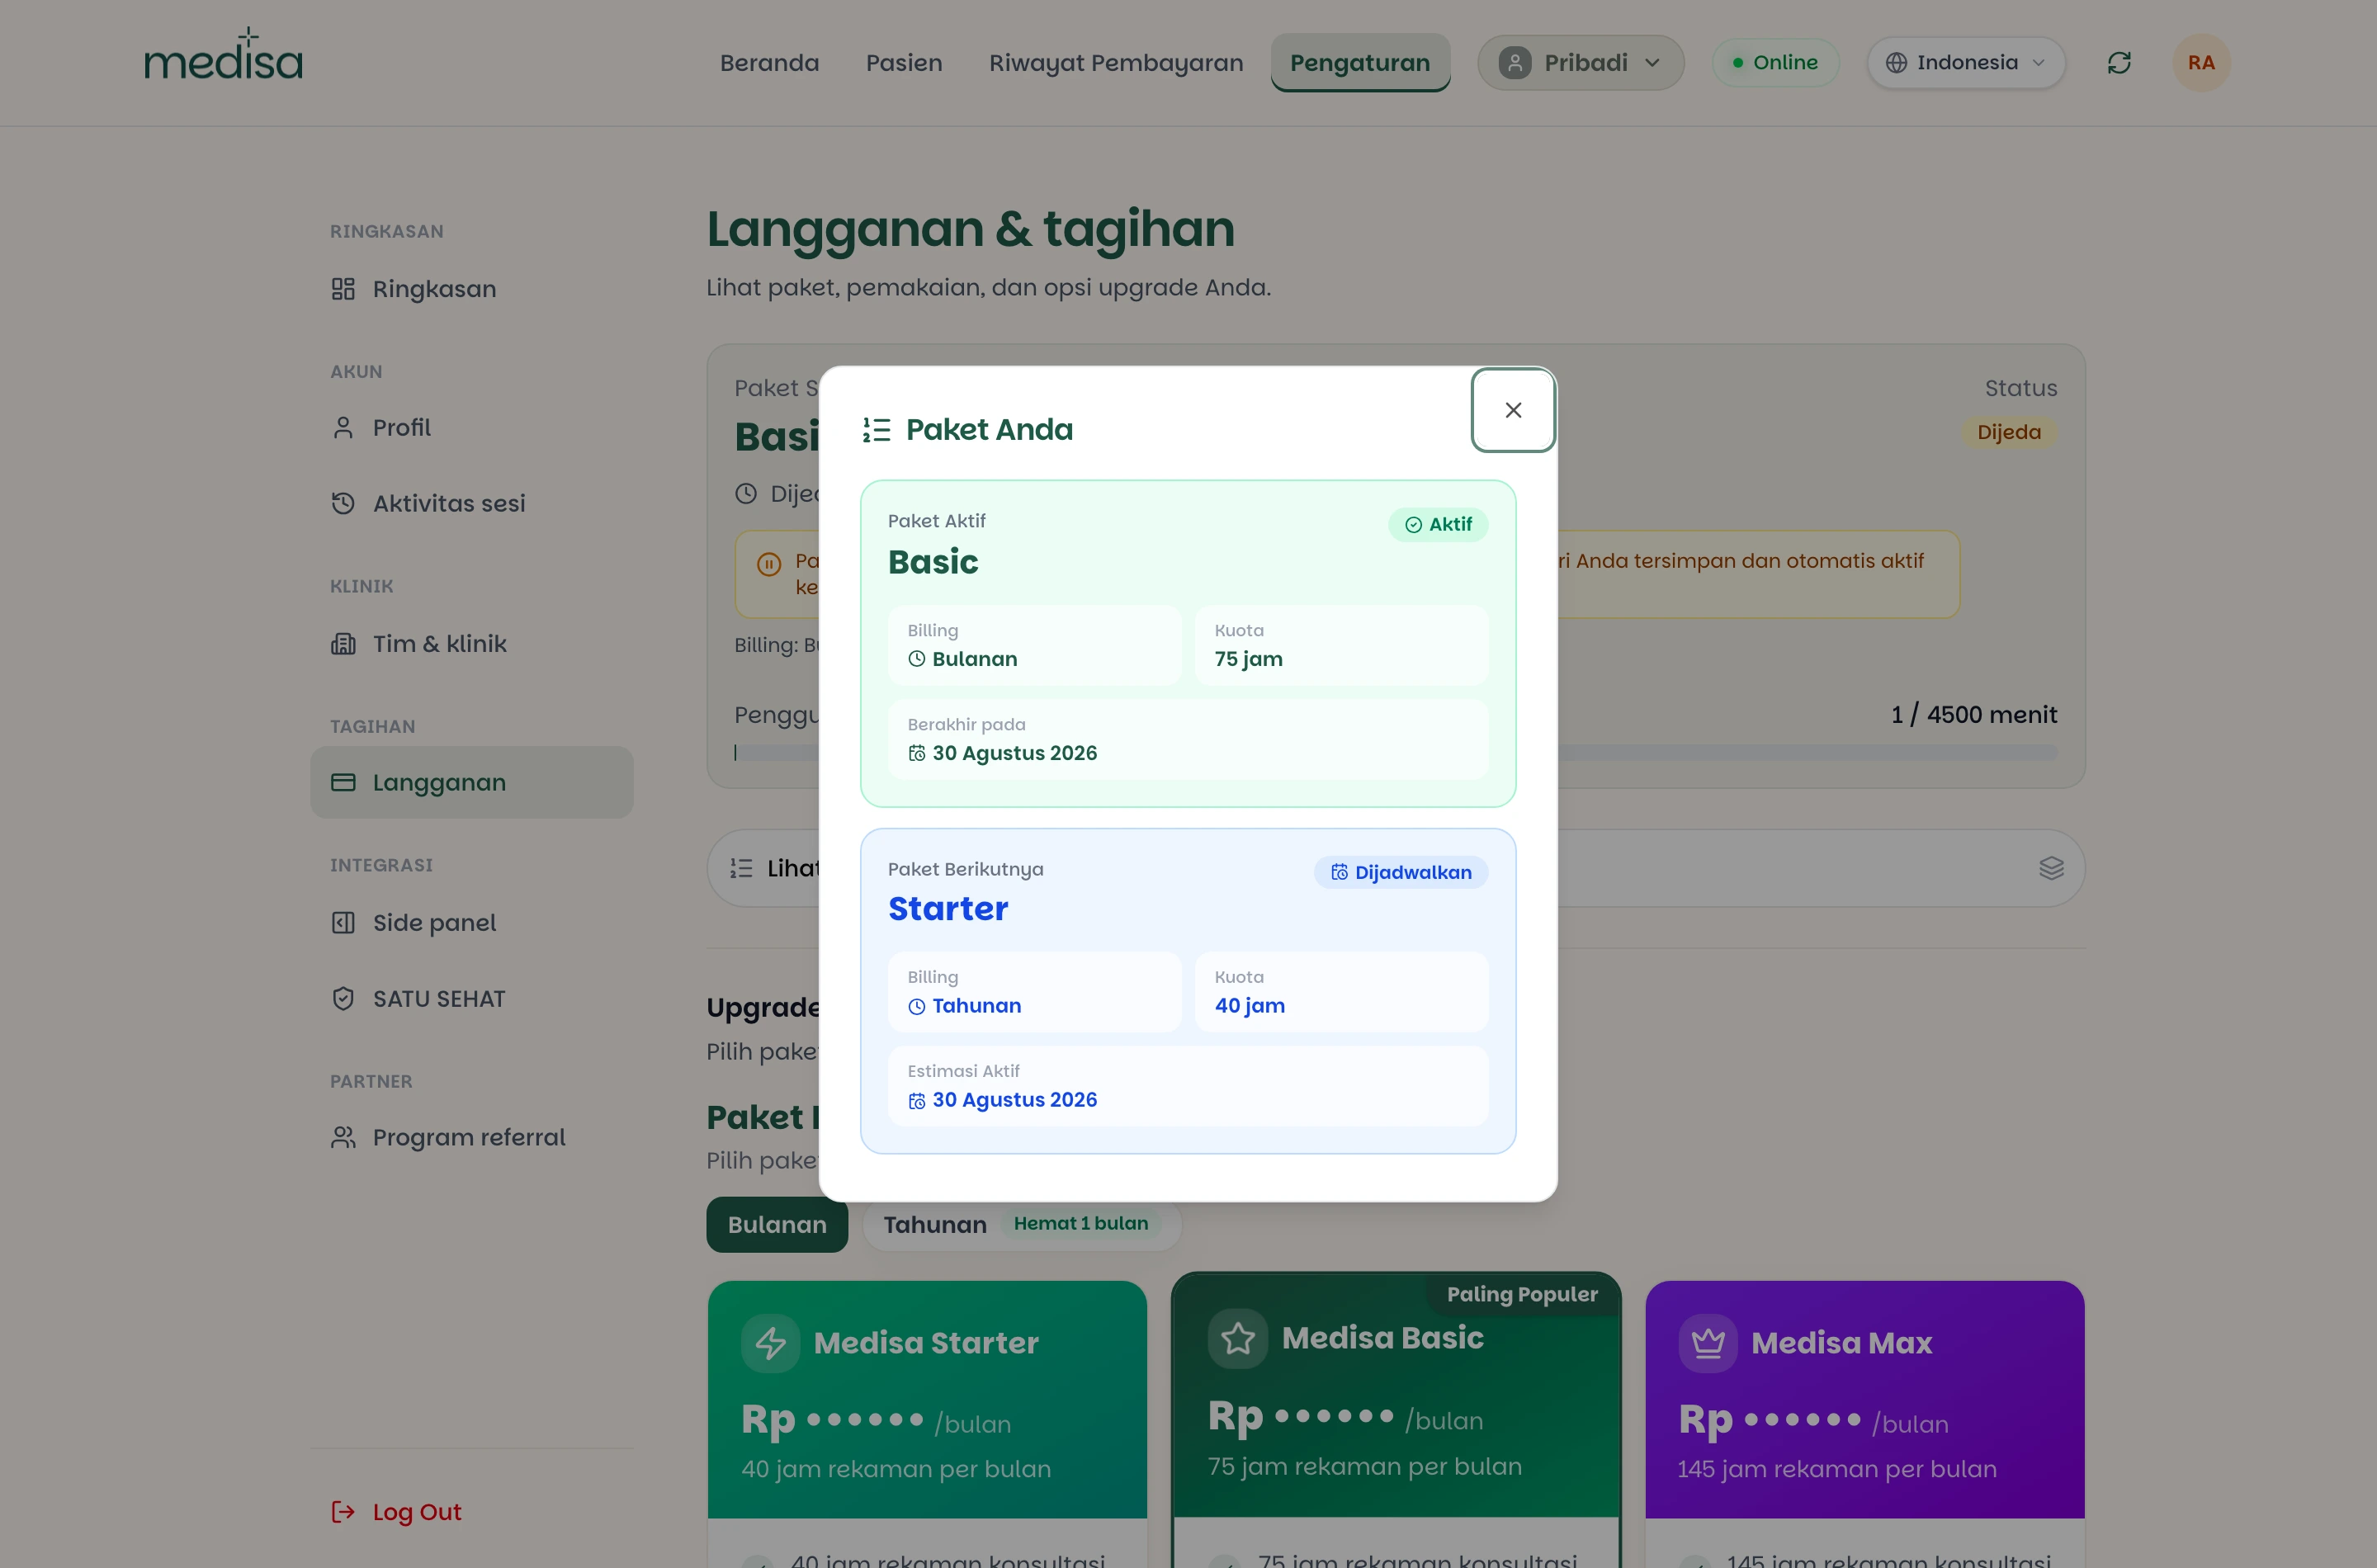Switch pricing to Bulanan

point(777,1224)
